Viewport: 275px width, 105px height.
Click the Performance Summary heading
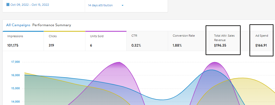click(x=52, y=25)
